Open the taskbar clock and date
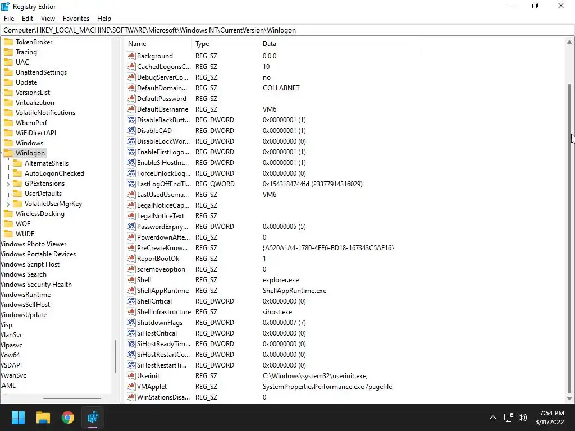575x431 pixels. tap(549, 418)
